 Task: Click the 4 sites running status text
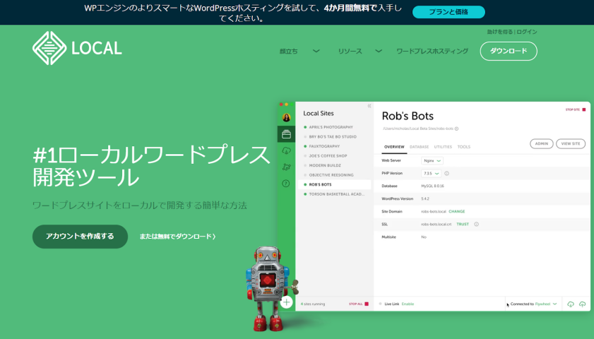pyautogui.click(x=313, y=304)
